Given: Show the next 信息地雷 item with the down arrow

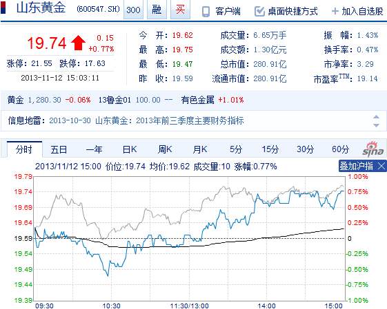Looking at the screenshot, I should [x=376, y=125].
